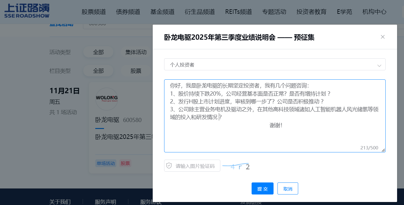Click the 11月21日 date heading
The height and width of the screenshot is (205, 404).
coord(64,91)
